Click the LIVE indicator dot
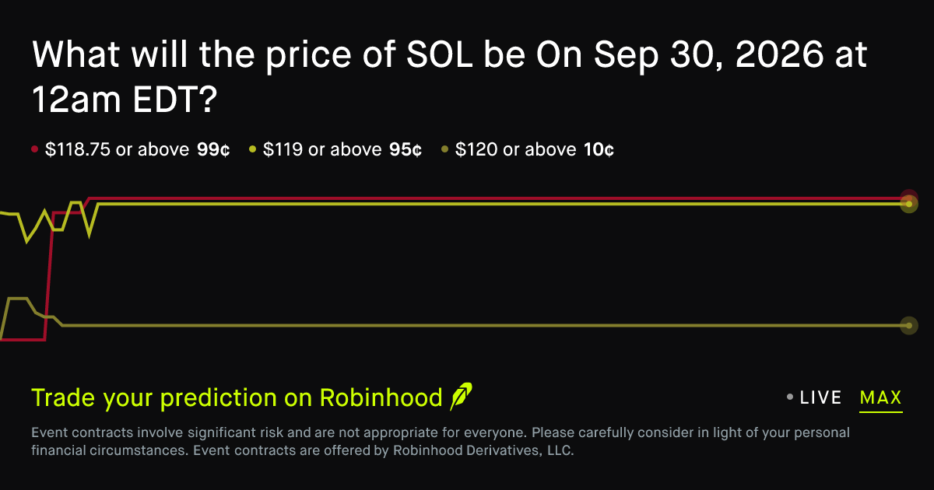Viewport: 934px width, 490px height. (790, 397)
